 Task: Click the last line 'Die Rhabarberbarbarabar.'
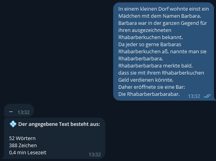[149, 94]
